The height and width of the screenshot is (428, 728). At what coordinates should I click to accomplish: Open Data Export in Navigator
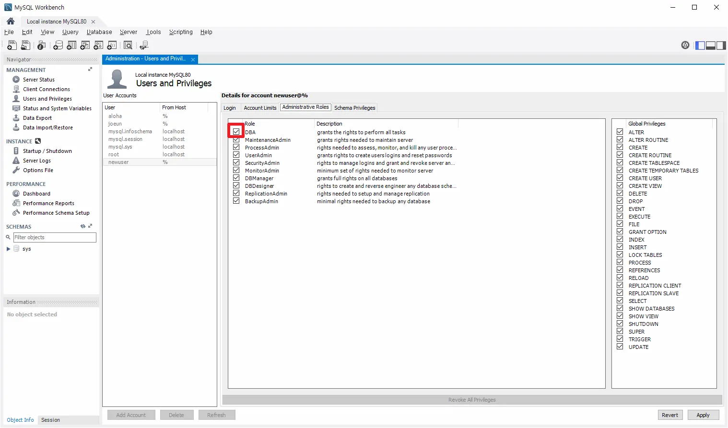click(37, 118)
